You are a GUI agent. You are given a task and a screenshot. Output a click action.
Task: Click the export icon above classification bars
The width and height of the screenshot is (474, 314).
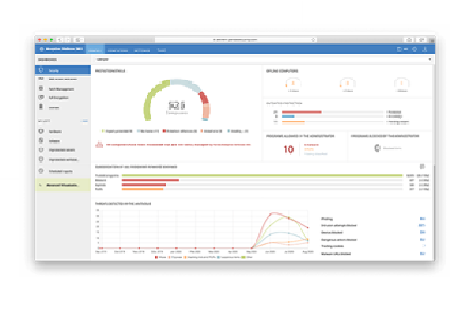422,166
